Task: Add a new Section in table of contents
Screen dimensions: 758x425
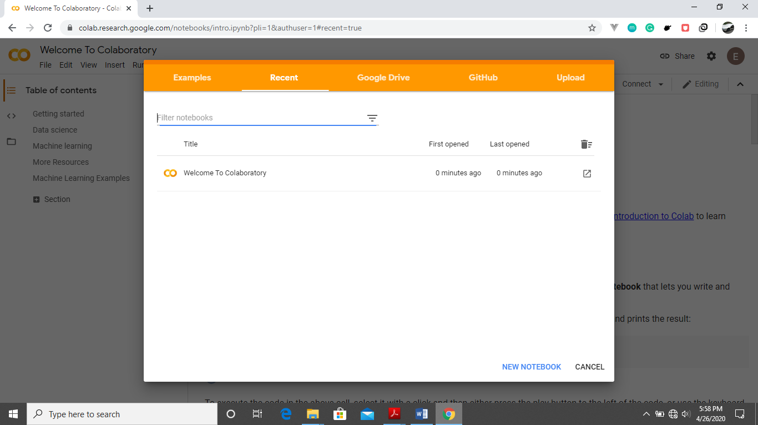Action: 52,199
